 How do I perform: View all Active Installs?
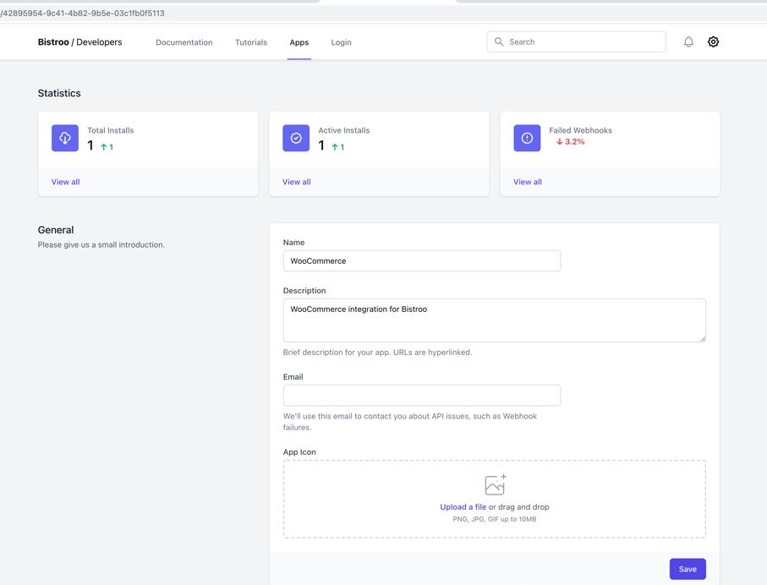pyautogui.click(x=297, y=182)
